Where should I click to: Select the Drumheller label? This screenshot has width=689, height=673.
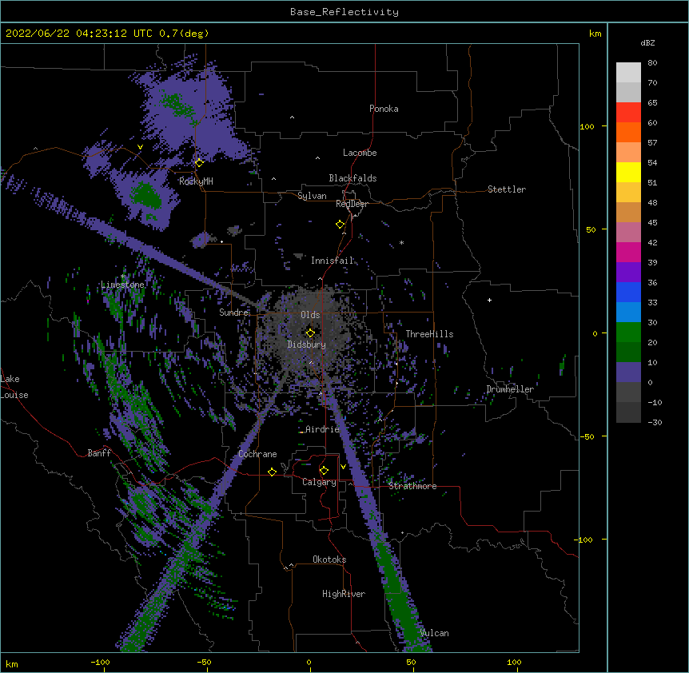click(510, 389)
